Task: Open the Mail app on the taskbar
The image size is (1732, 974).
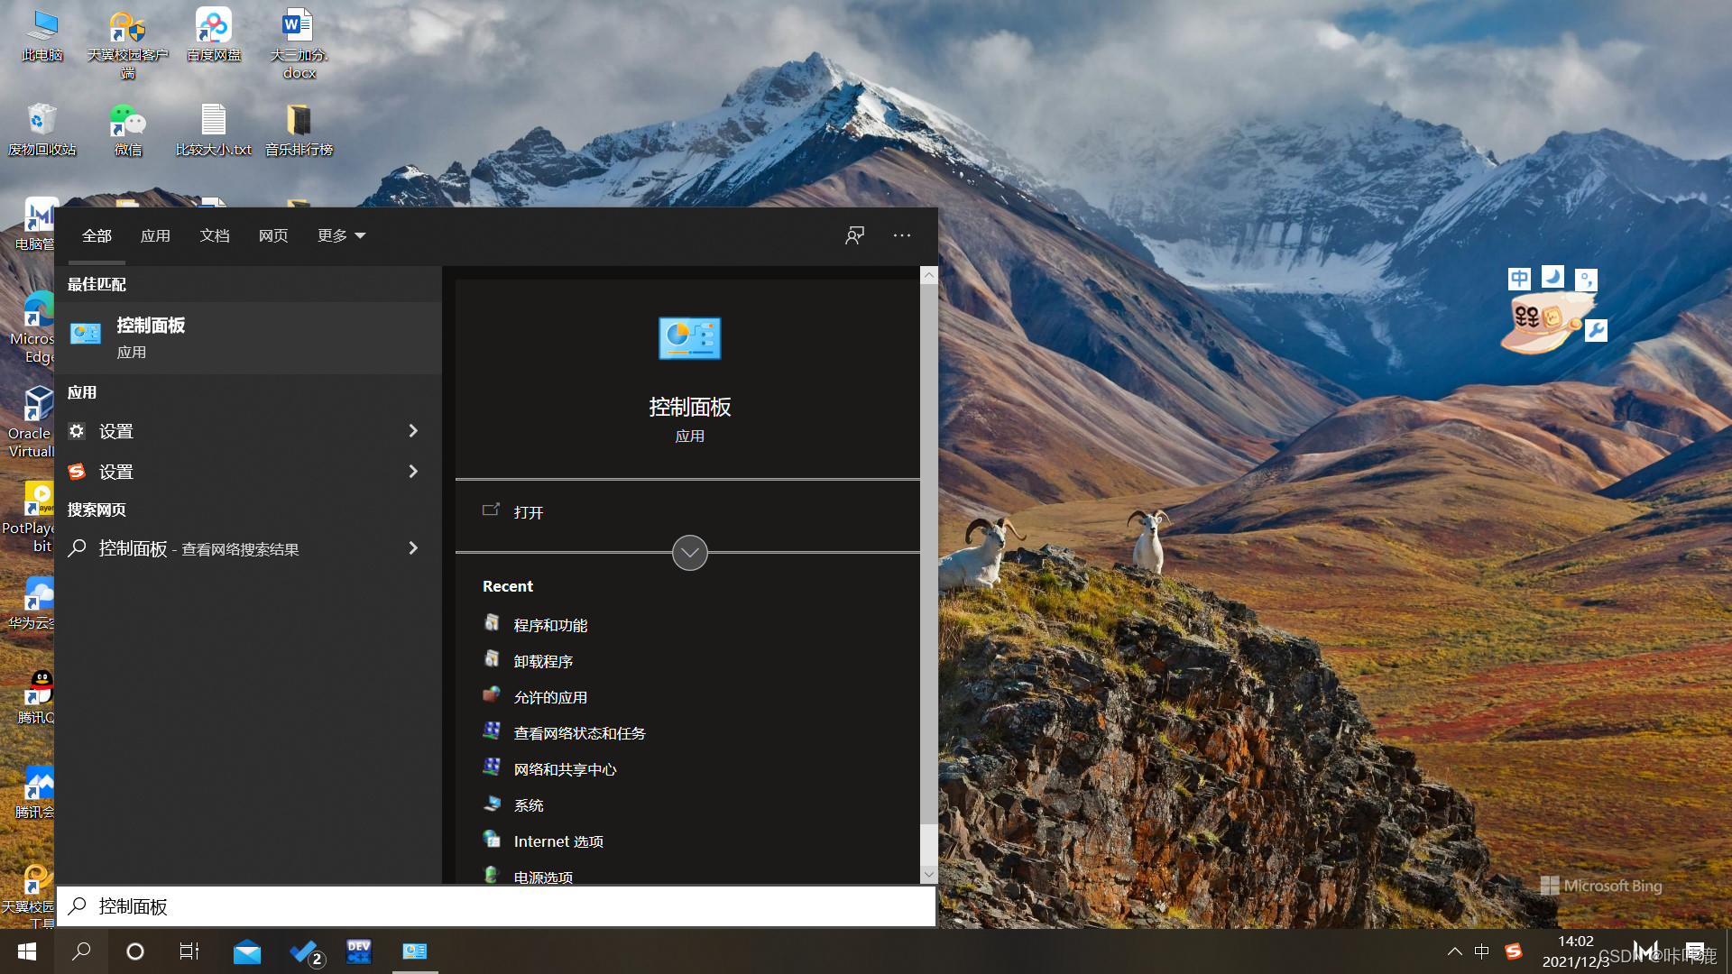Action: pyautogui.click(x=246, y=951)
